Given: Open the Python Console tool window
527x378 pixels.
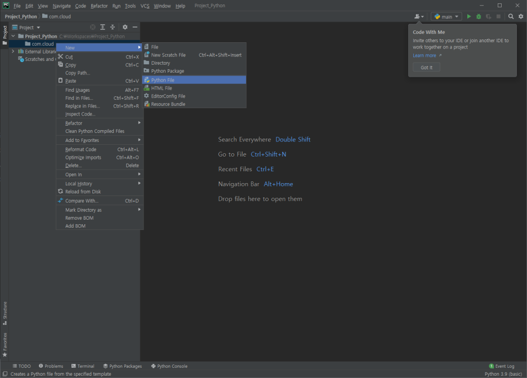Looking at the screenshot, I should tap(169, 366).
